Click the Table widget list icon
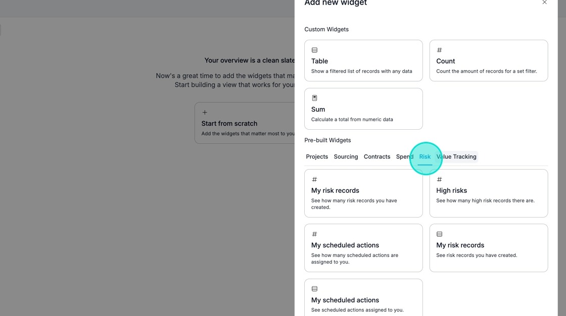Image resolution: width=566 pixels, height=316 pixels. click(314, 50)
